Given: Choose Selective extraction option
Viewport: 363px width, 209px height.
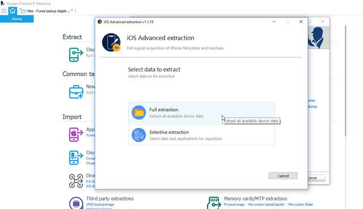Looking at the screenshot, I should coord(201,135).
